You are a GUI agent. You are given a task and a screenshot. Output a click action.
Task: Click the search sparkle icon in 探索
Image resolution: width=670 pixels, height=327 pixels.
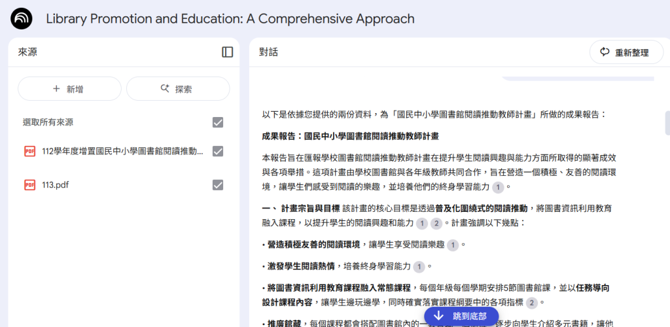(x=165, y=89)
